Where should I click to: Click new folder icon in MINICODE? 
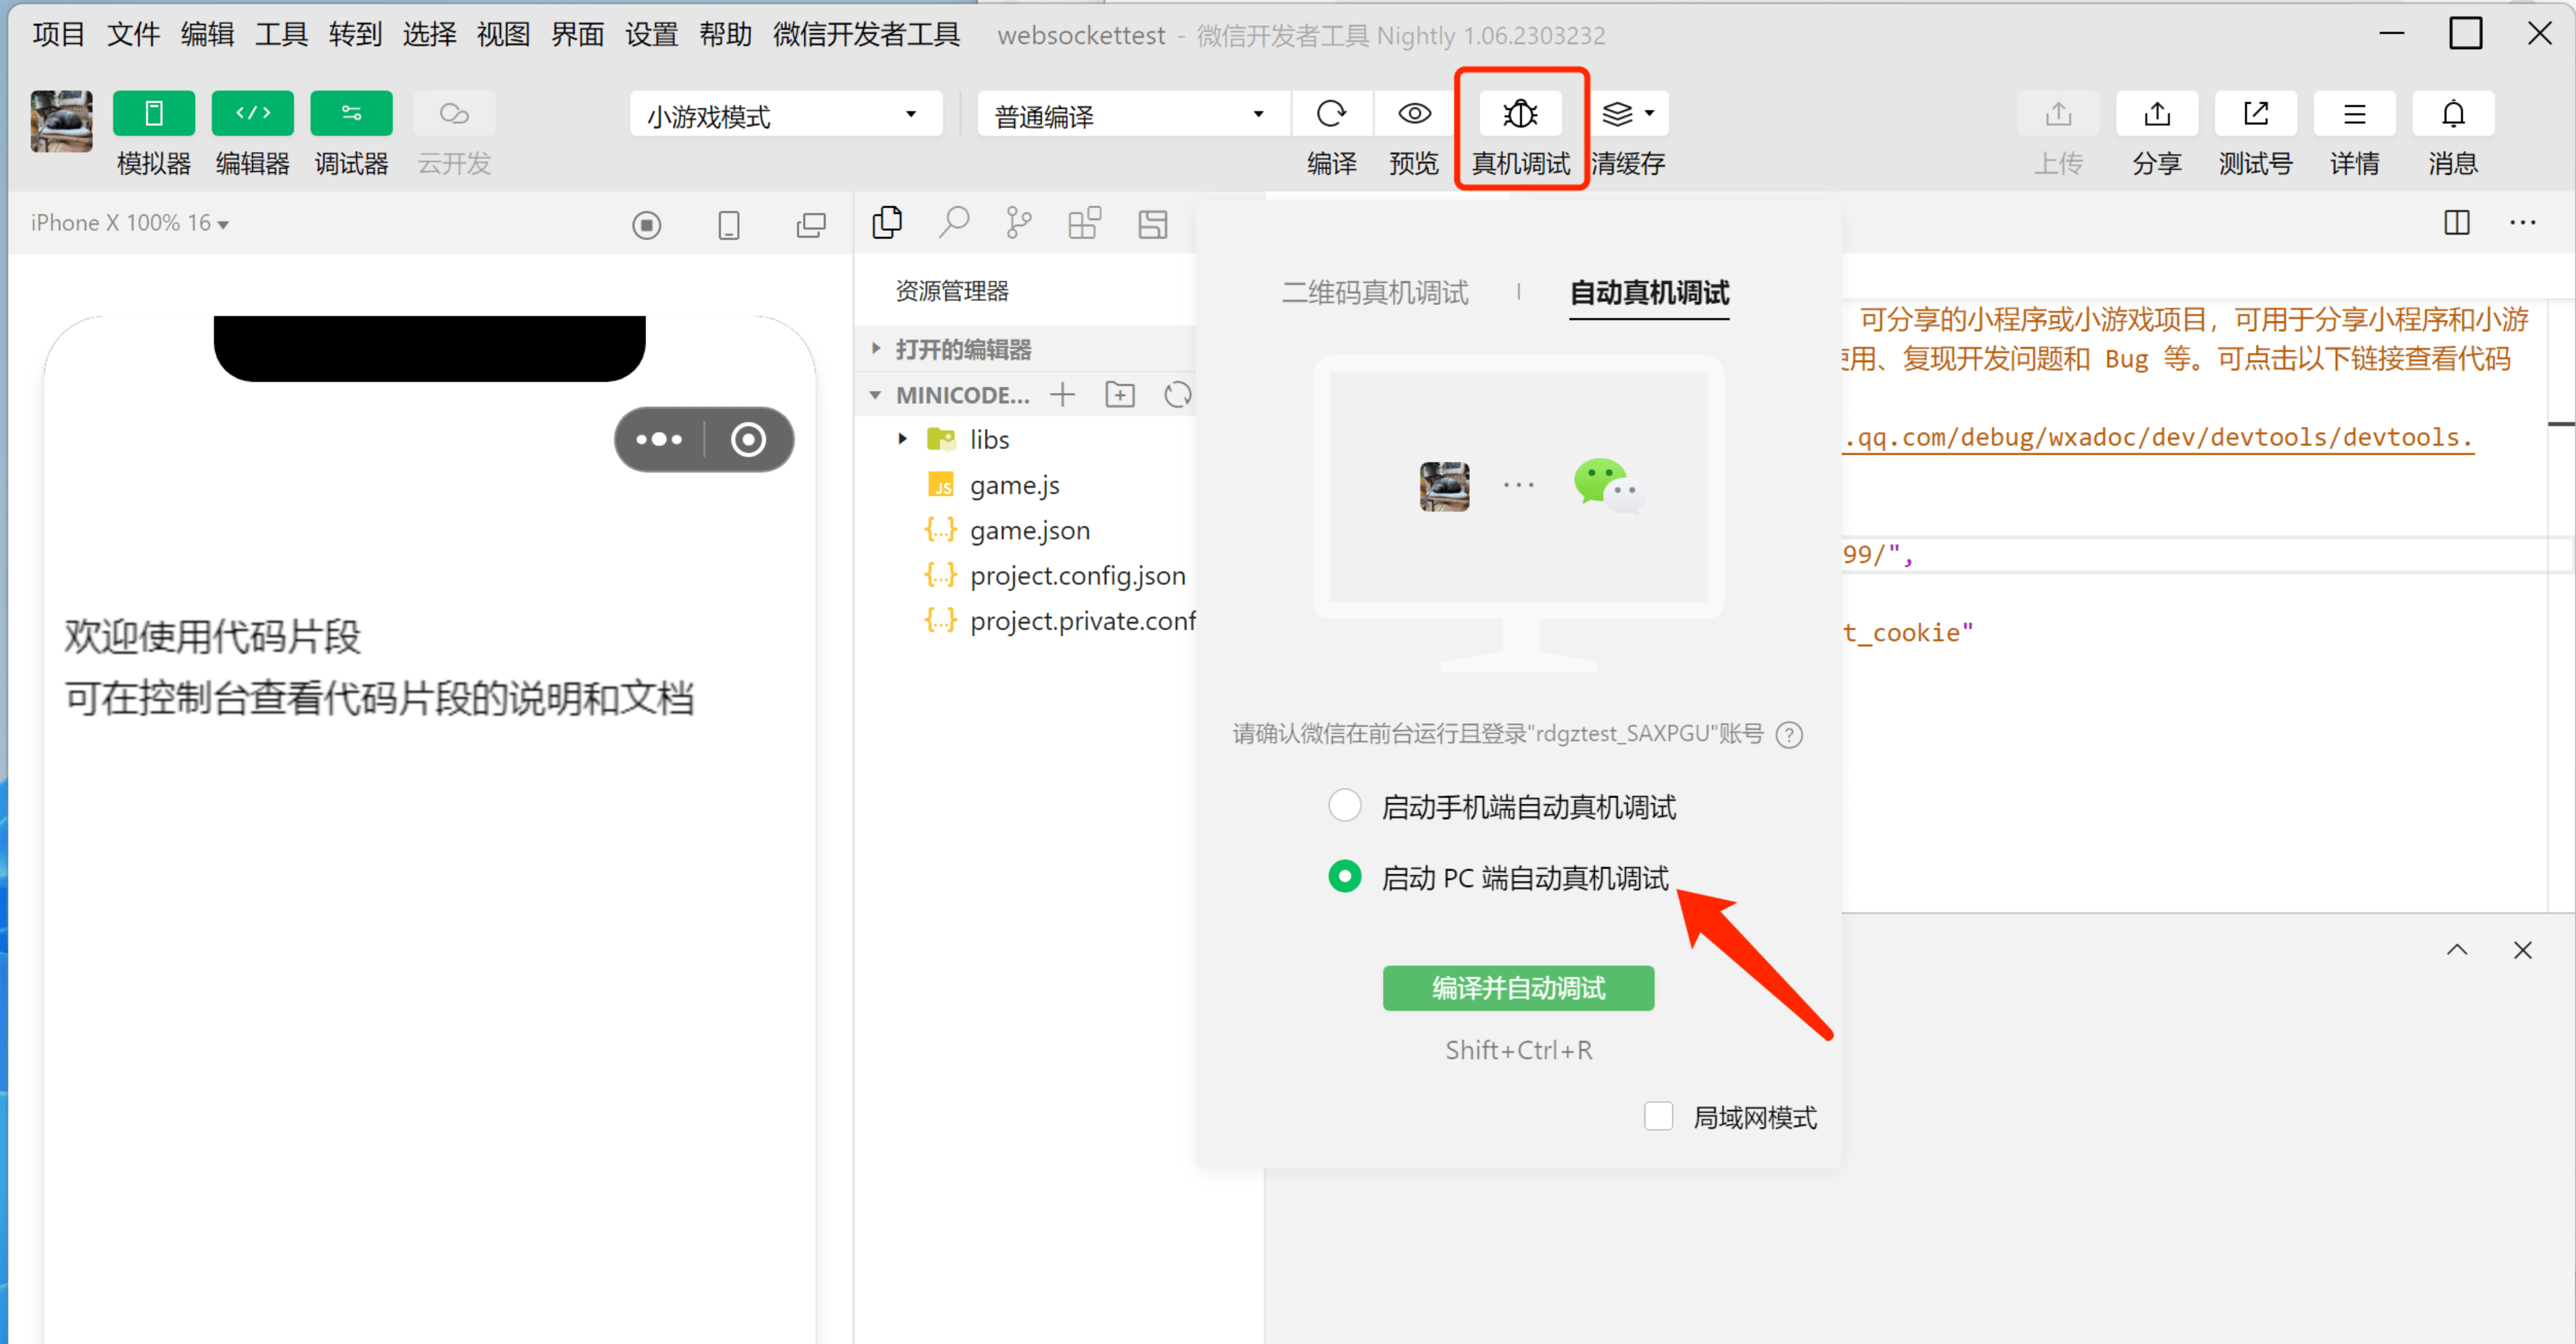point(1120,395)
